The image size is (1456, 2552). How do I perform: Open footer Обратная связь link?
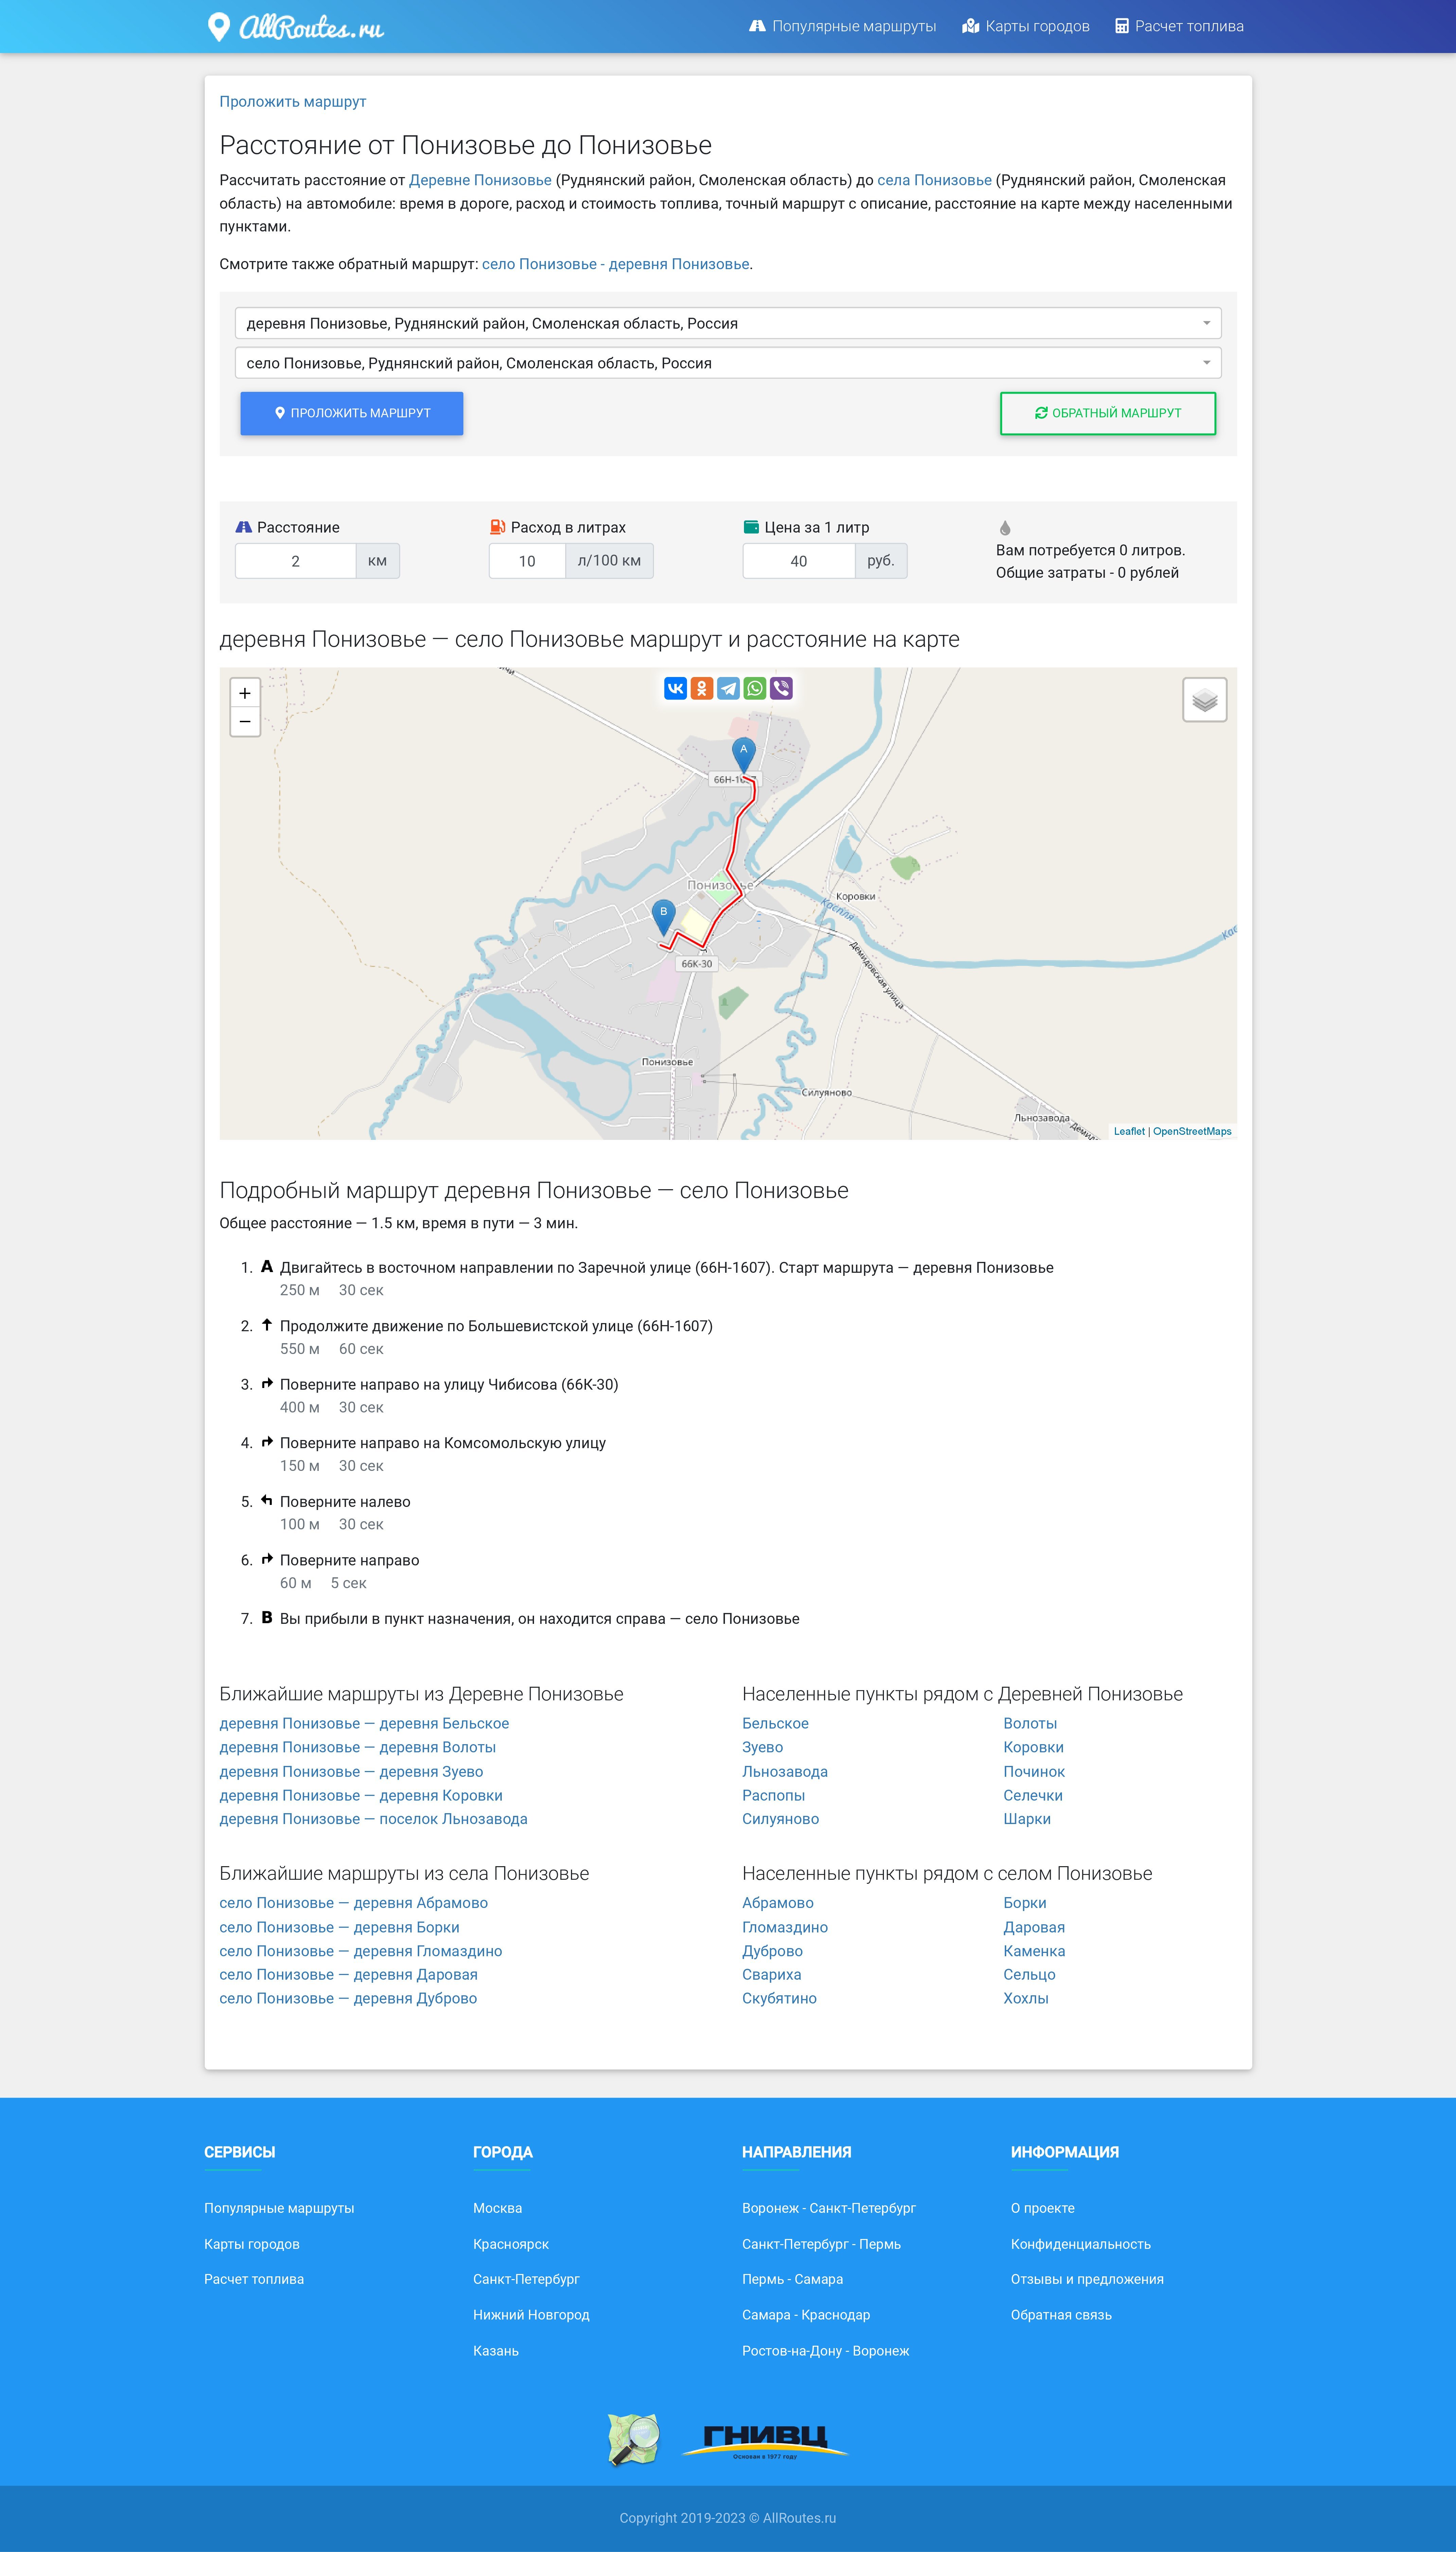1061,2315
